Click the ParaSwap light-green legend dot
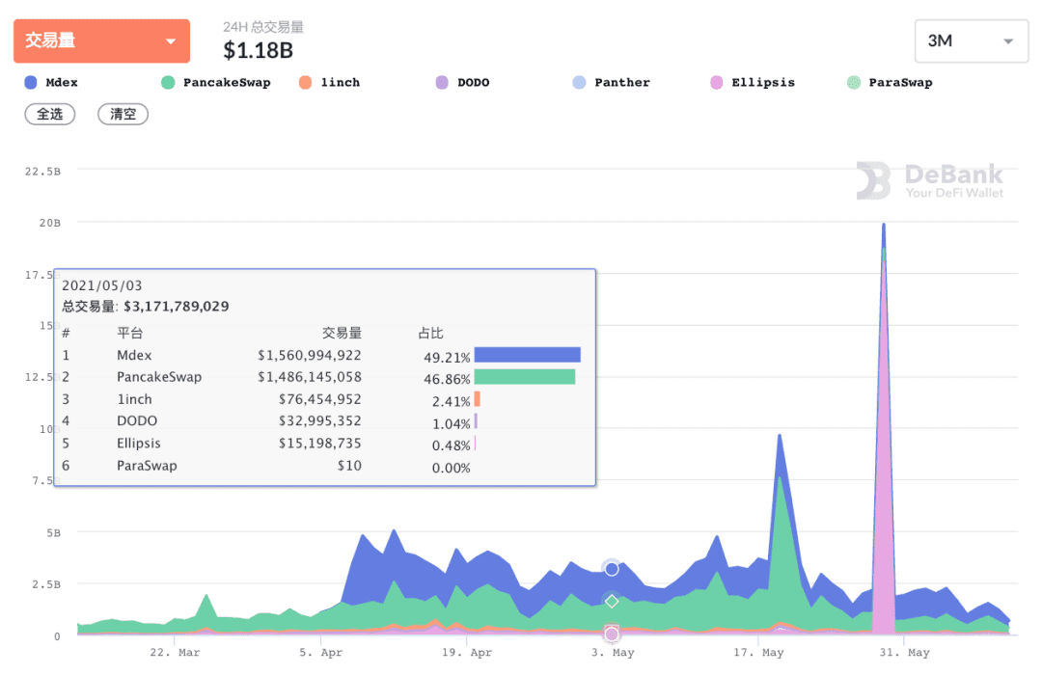1042x675 pixels. tap(854, 82)
